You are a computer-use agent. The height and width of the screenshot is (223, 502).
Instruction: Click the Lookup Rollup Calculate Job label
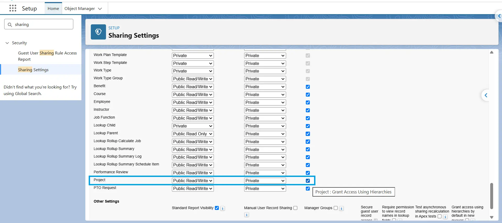click(x=117, y=141)
